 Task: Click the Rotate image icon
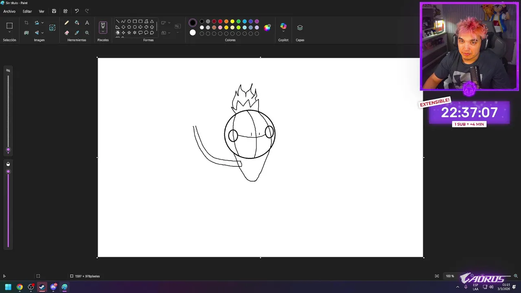point(37,23)
